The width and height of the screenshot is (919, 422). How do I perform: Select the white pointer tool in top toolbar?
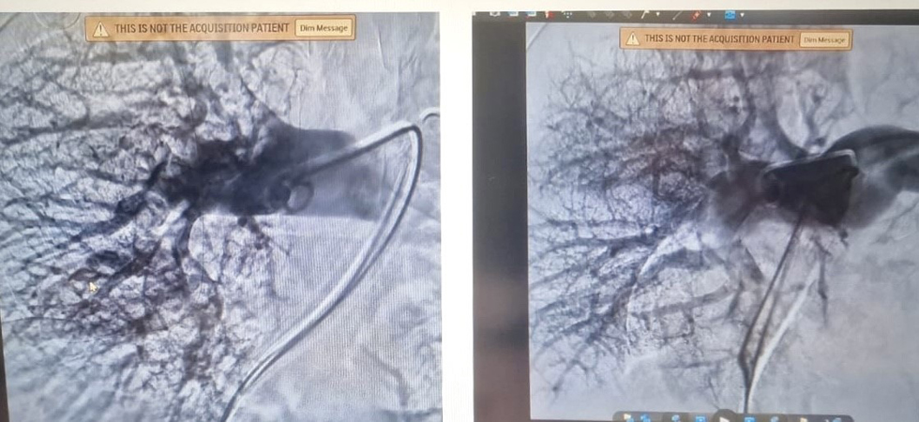(x=645, y=14)
